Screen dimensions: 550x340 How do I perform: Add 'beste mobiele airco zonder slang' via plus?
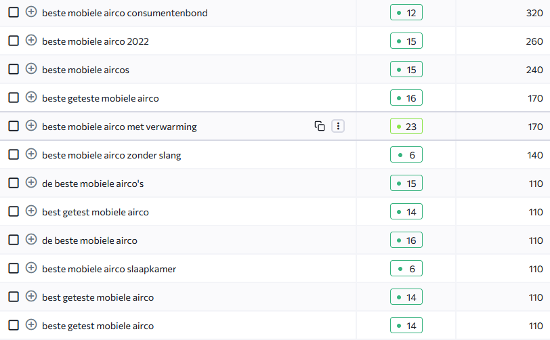tap(31, 154)
